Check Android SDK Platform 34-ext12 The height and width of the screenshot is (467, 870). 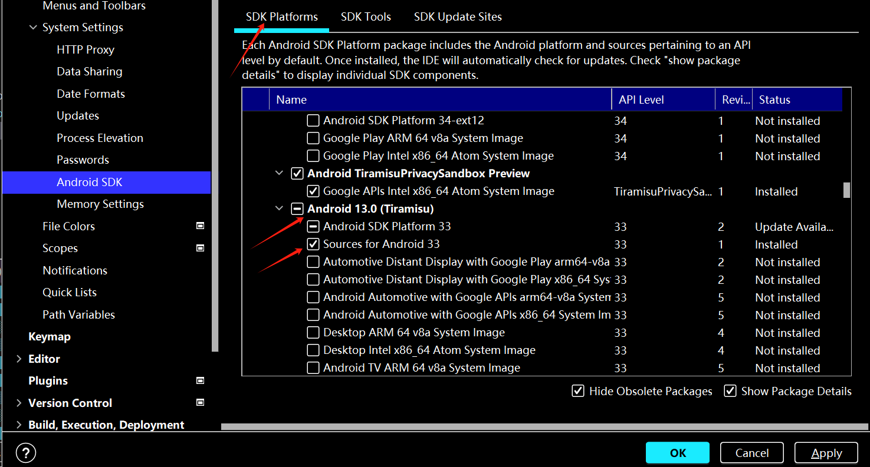pyautogui.click(x=313, y=121)
